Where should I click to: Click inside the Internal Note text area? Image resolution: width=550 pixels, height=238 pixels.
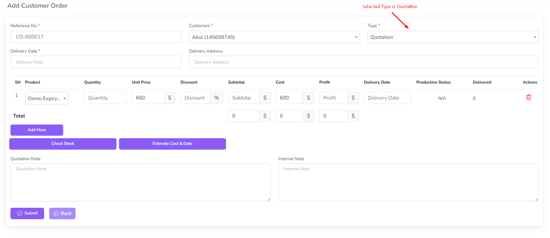[x=408, y=182]
